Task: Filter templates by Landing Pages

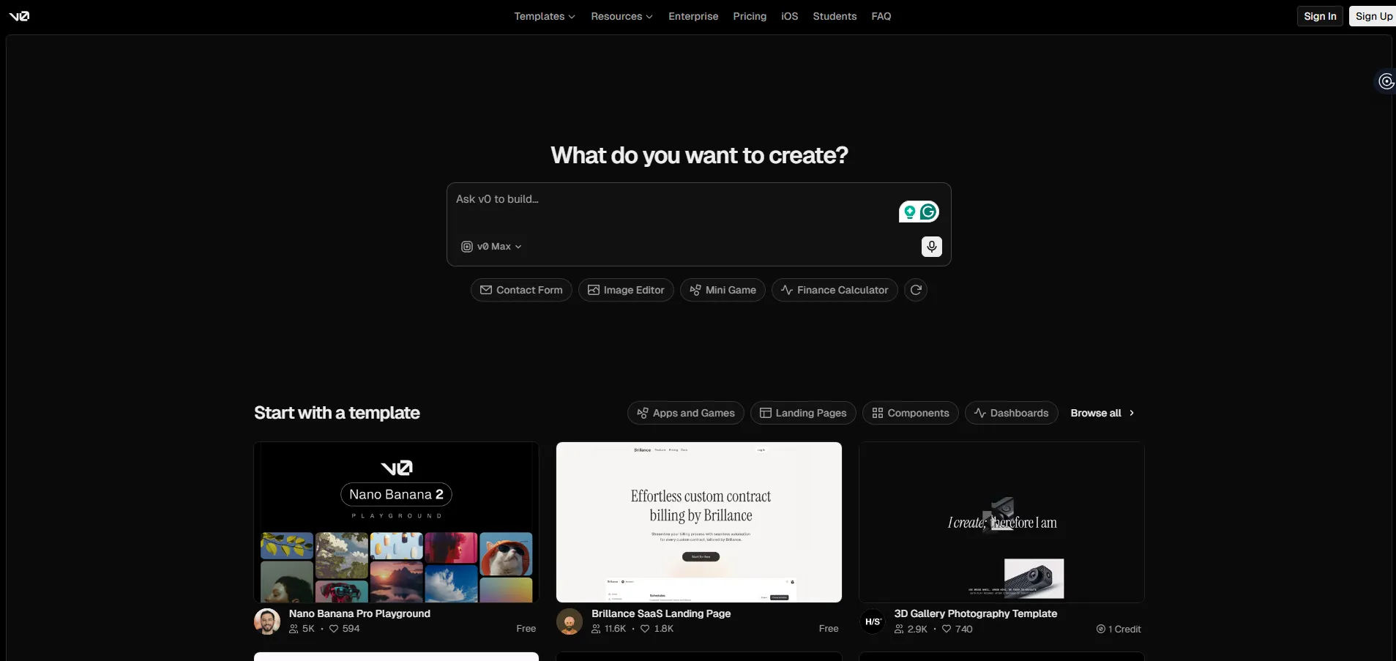Action: tap(803, 413)
